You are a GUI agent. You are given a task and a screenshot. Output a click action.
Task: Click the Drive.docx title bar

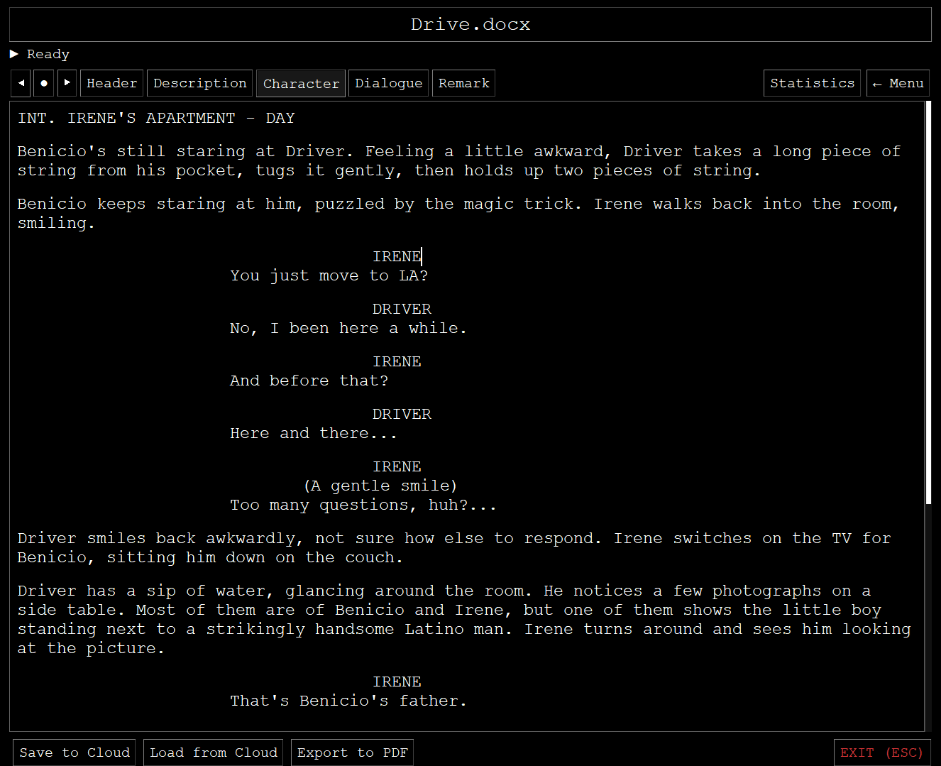coord(470,25)
